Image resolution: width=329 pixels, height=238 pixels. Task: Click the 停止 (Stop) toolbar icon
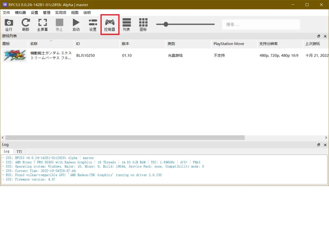coord(59,25)
